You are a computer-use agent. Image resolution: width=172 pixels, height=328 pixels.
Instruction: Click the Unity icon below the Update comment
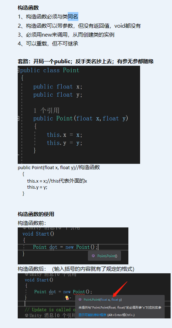point(27,315)
